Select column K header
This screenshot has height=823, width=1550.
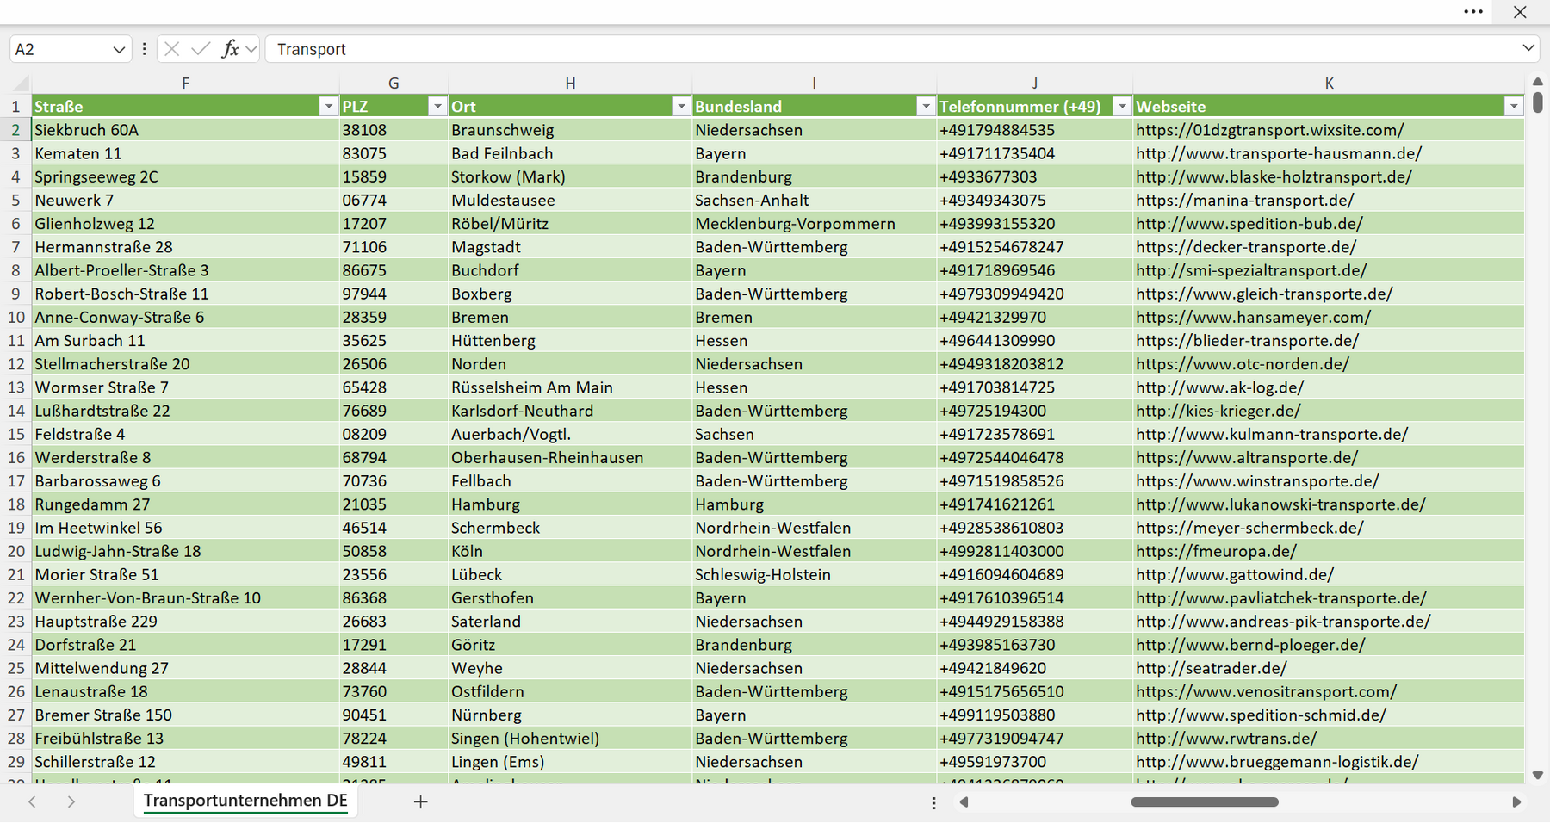point(1329,84)
